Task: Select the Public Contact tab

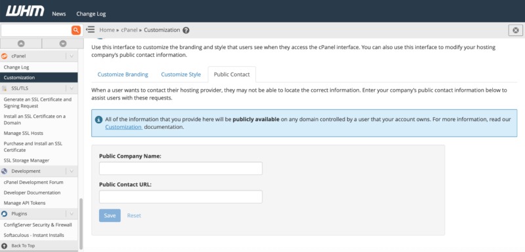Action: (x=232, y=75)
